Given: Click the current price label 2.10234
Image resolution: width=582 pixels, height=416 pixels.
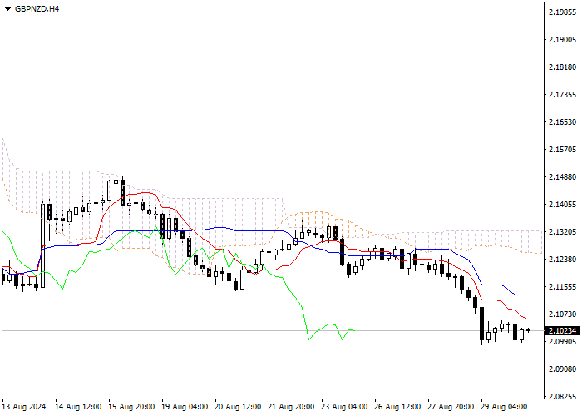Looking at the screenshot, I should point(562,331).
